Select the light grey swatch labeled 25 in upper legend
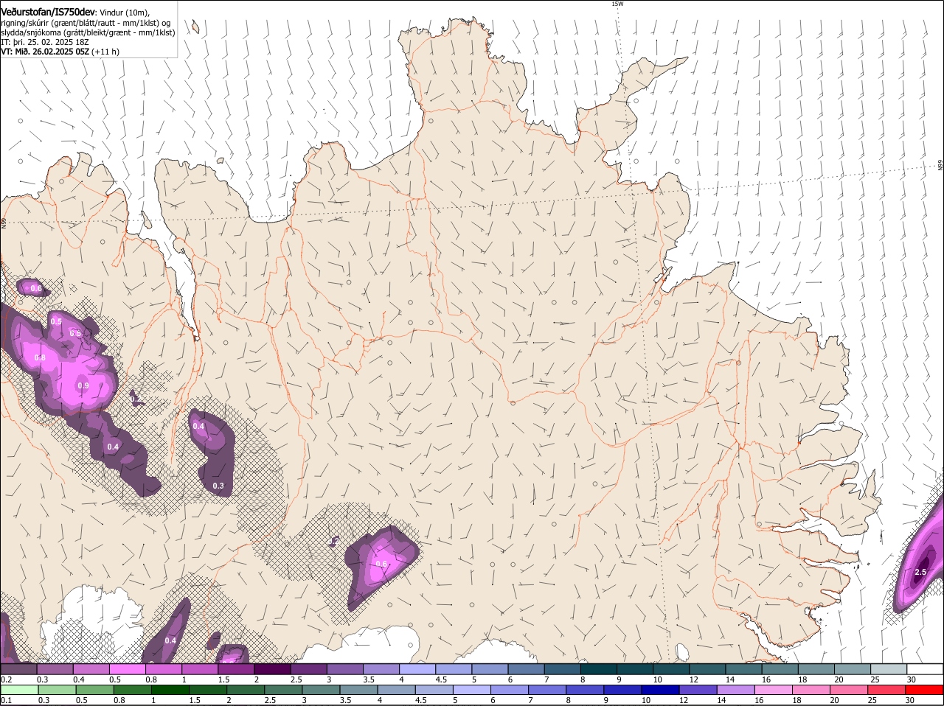944x706 pixels. point(889,668)
